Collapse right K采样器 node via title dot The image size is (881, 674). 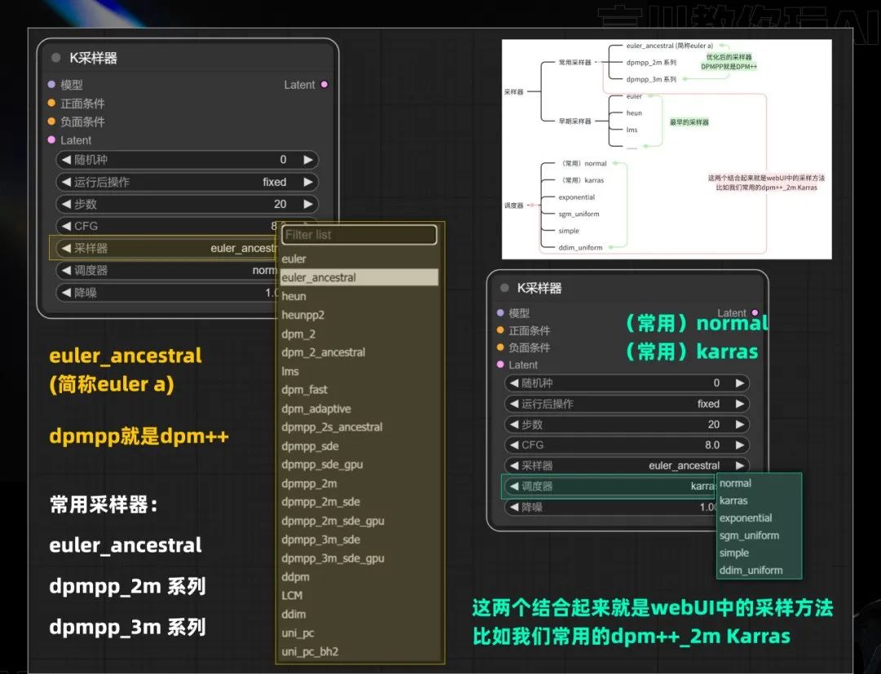point(505,288)
